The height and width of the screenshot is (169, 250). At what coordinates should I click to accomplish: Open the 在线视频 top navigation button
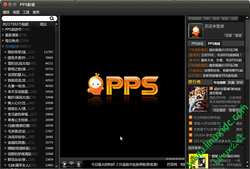[x=195, y=19]
